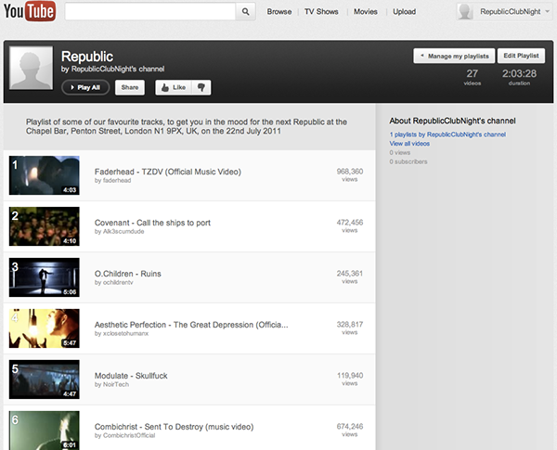557x450 pixels.
Task: Open the Aesthetic Perfection video thumbnail
Action: click(x=45, y=328)
